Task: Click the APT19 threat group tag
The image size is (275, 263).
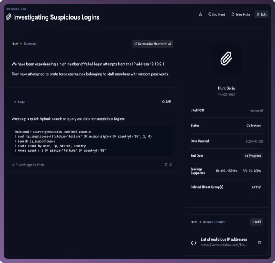Action: pyautogui.click(x=256, y=187)
